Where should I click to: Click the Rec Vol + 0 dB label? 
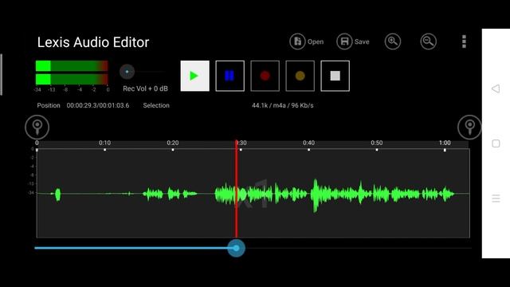145,88
